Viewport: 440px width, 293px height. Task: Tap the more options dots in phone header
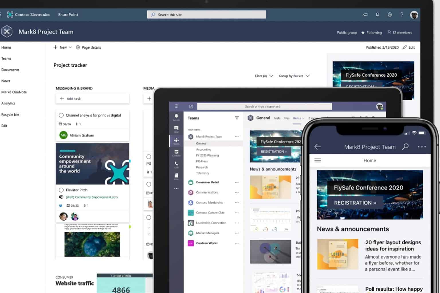coord(422,147)
